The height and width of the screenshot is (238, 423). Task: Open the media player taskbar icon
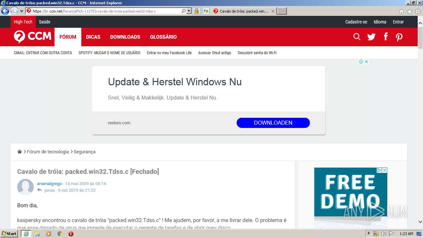point(49,234)
